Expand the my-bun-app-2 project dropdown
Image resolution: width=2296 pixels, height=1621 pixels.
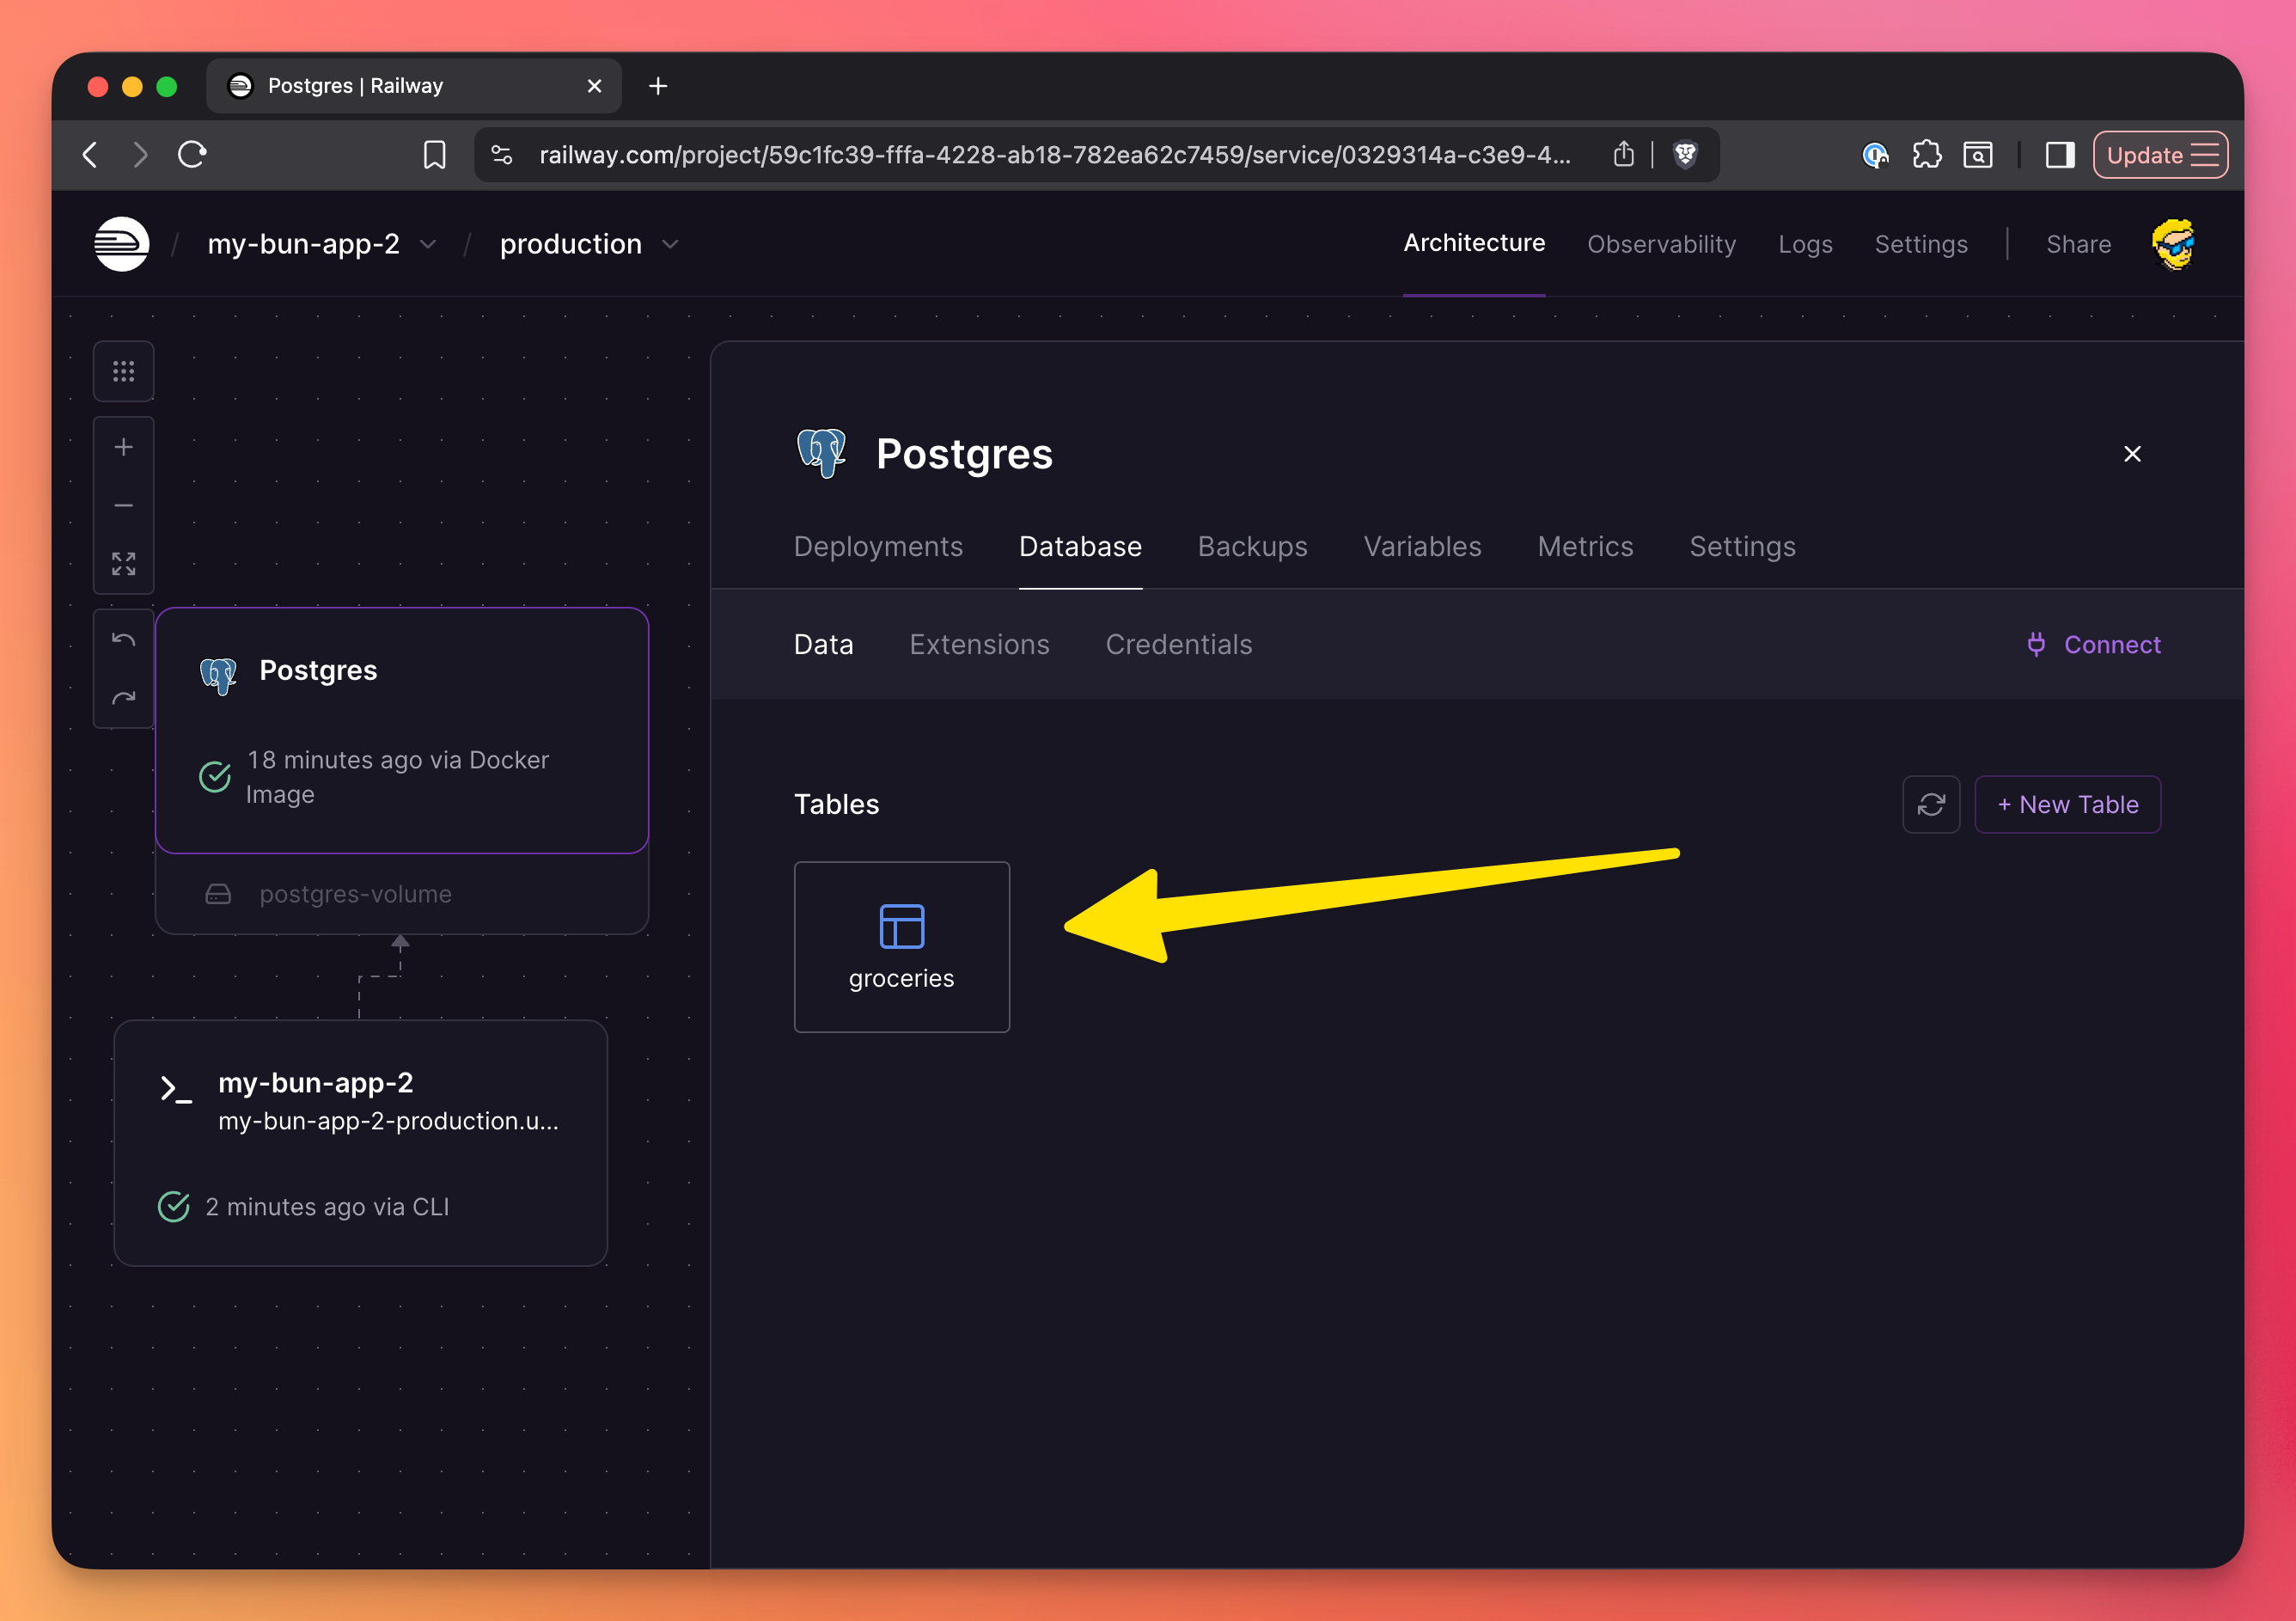click(x=428, y=244)
